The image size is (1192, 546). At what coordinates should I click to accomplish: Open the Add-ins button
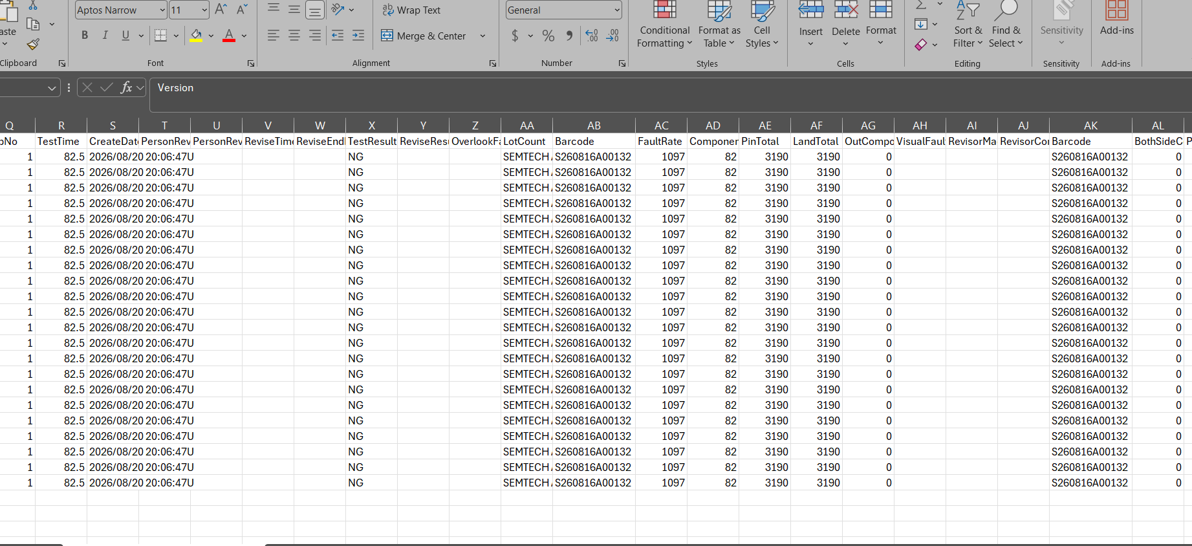click(x=1116, y=19)
